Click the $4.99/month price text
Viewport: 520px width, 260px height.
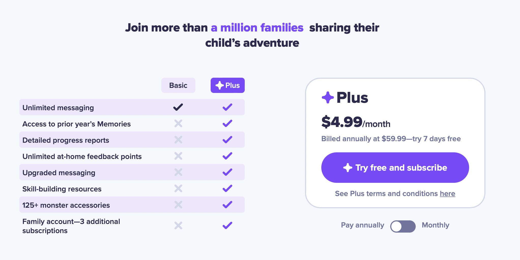[x=356, y=122]
